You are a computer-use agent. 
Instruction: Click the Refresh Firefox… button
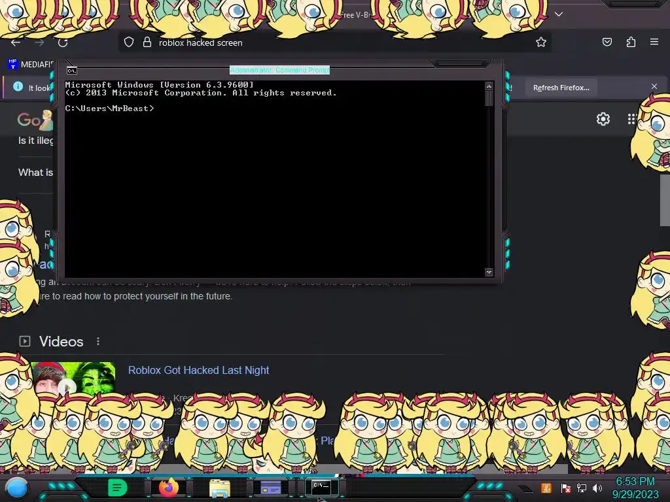[x=561, y=88]
